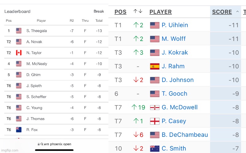This screenshot has width=246, height=153.
Task: Click the England flag beside P. Casey
Action: (x=154, y=121)
